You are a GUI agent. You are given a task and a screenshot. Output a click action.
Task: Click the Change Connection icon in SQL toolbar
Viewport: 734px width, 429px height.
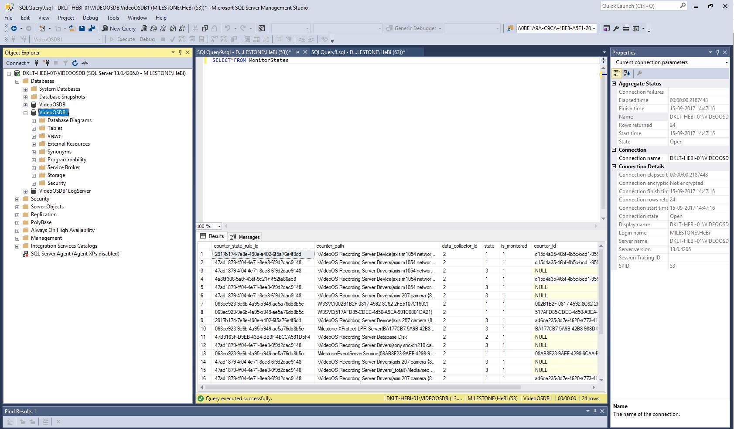click(x=23, y=39)
